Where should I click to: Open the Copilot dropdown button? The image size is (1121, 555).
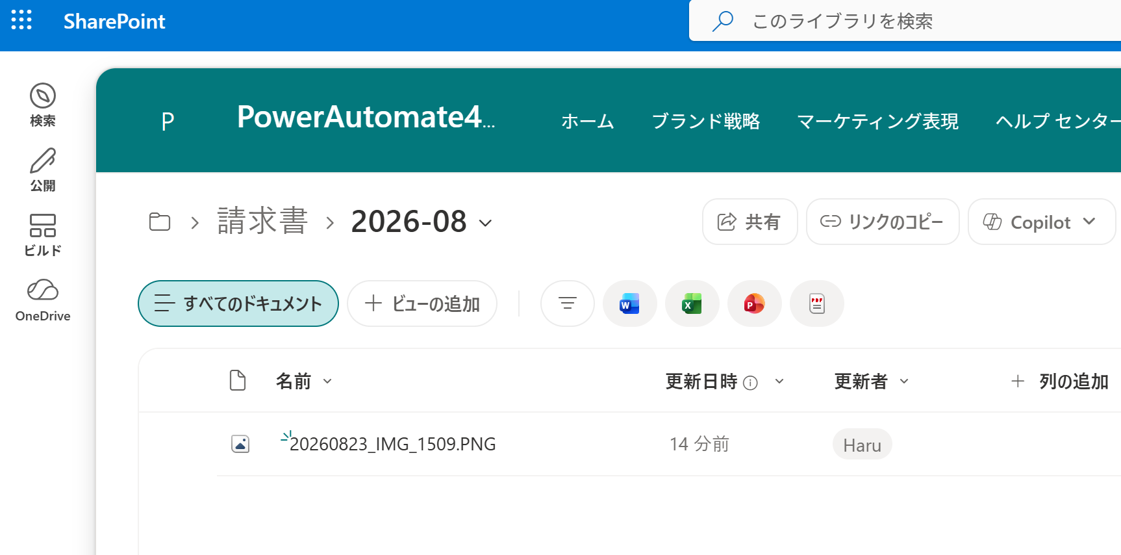(x=1042, y=222)
